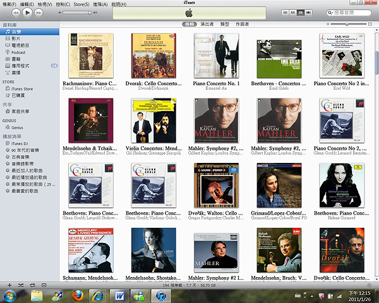379x303 pixels.
Task: Open the Earl Wild Piano Concerto album
Action: [342, 56]
